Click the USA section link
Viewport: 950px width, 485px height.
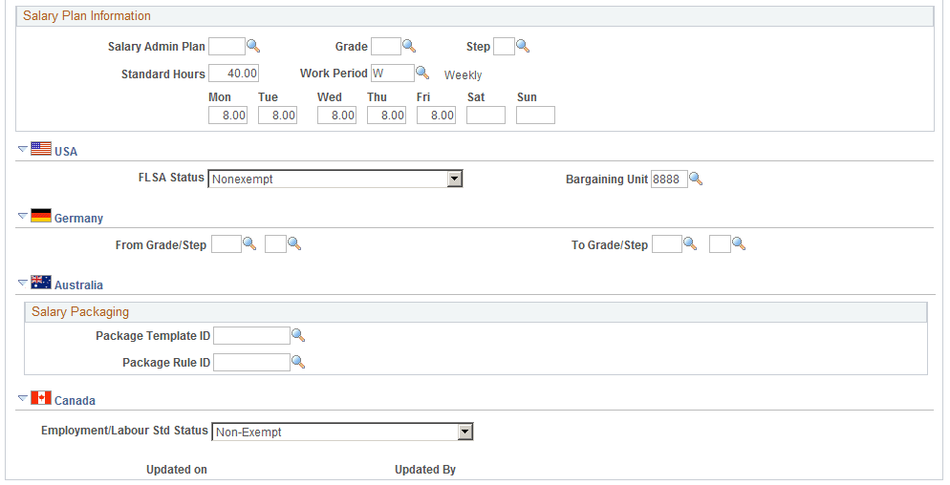click(66, 152)
